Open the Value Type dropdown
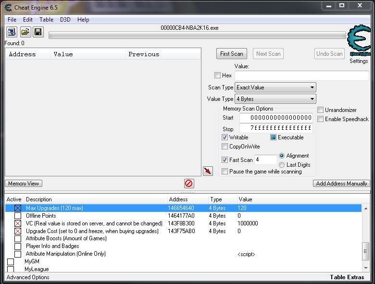The height and width of the screenshot is (284, 375). pos(275,99)
